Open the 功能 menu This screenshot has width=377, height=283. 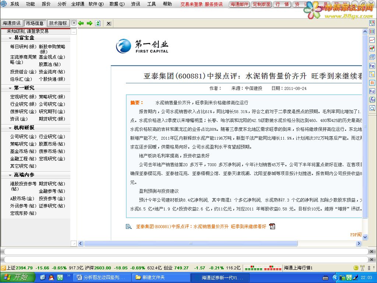30,4
